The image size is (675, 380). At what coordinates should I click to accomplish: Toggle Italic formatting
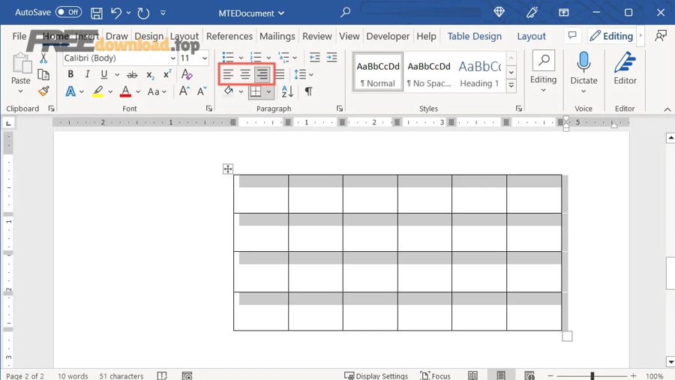point(88,74)
